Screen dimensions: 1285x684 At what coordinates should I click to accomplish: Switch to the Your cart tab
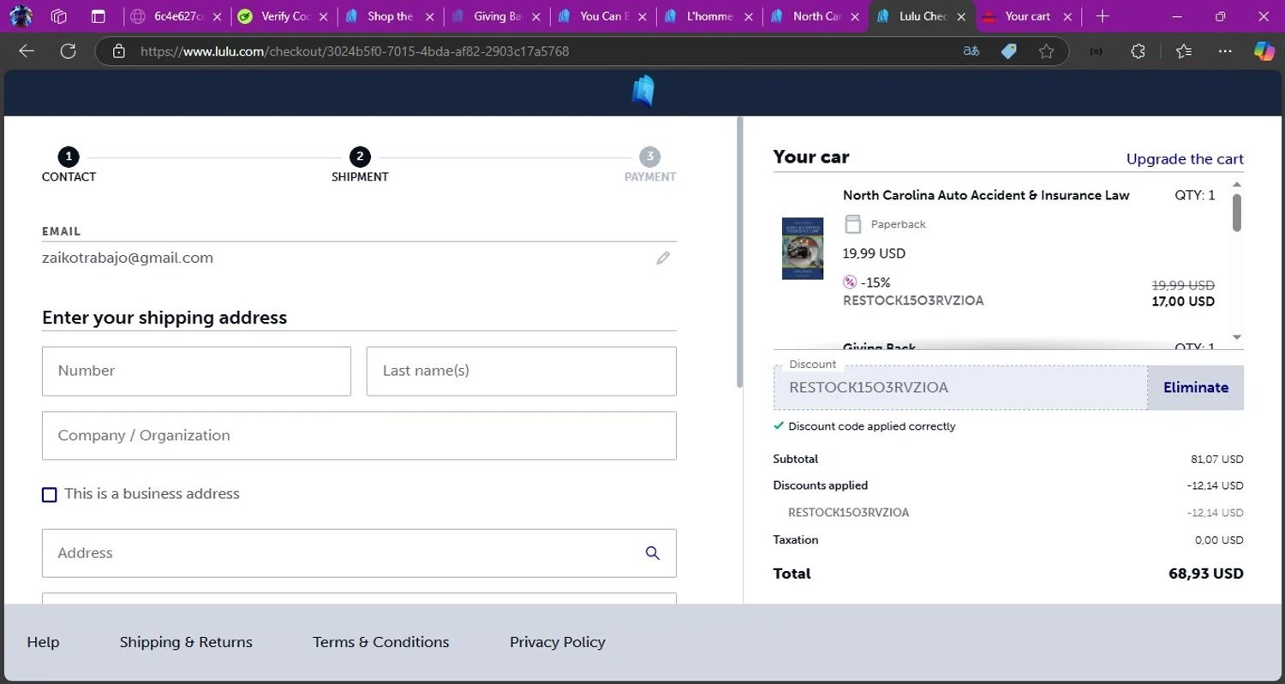click(1027, 16)
